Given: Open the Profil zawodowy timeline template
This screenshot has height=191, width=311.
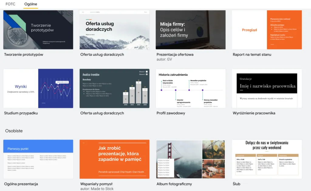Looking at the screenshot, I should (190, 88).
